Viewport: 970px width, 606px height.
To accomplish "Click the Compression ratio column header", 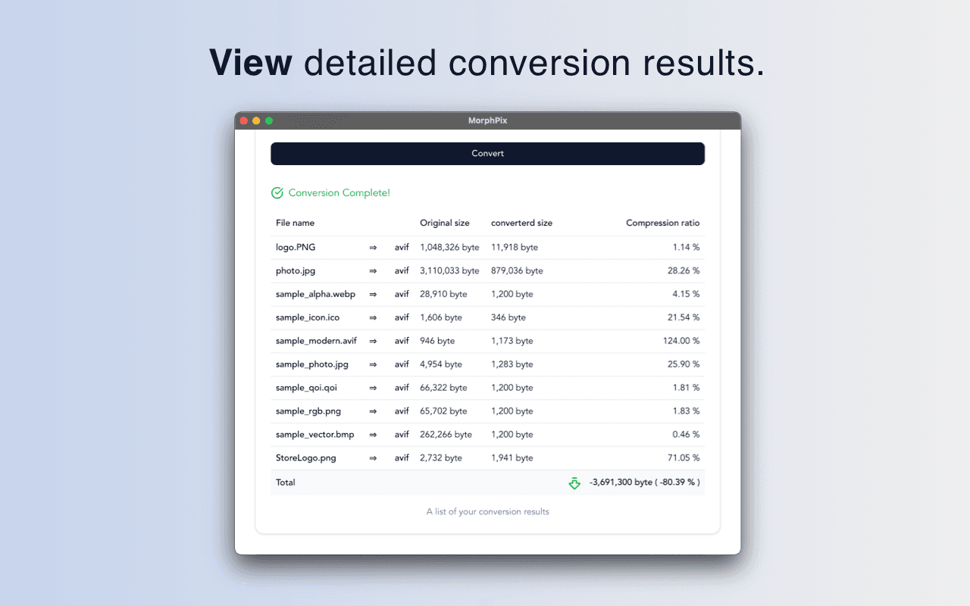I will point(662,223).
